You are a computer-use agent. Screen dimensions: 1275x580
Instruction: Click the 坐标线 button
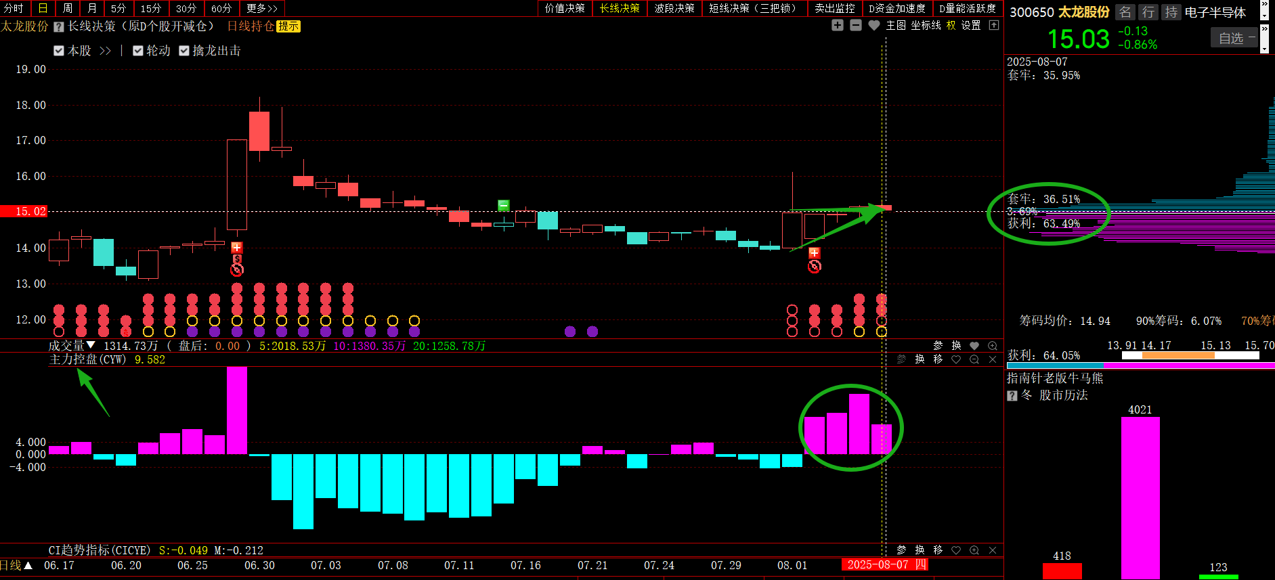pyautogui.click(x=926, y=25)
